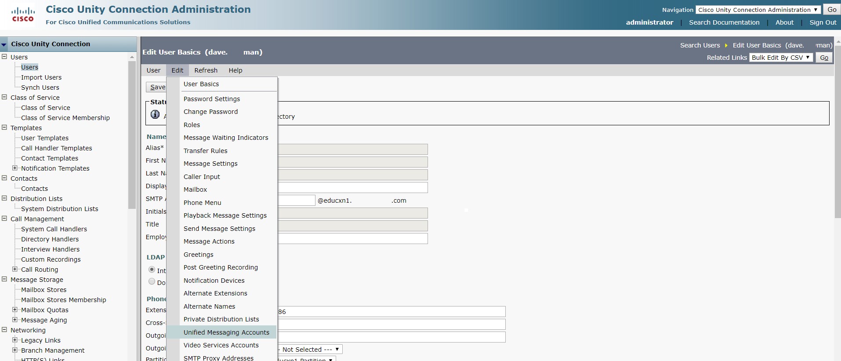Click the Display Name input field
Screen dimensions: 841x361
pos(353,188)
